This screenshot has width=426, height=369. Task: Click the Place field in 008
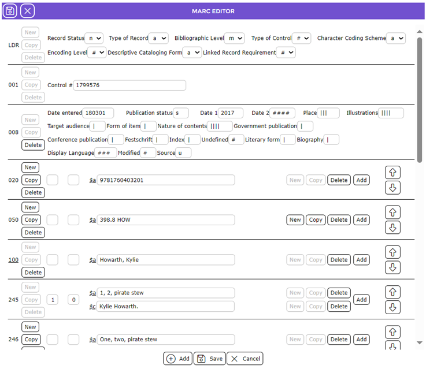coord(328,113)
